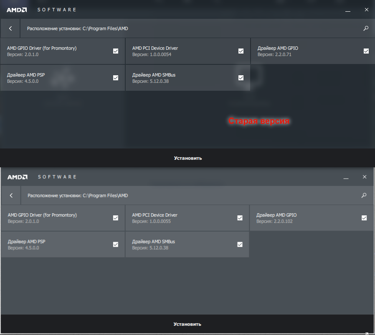The width and height of the screenshot is (375, 335).
Task: Select 'Версия: 2.2.0.71' text
Action: pos(274,54)
